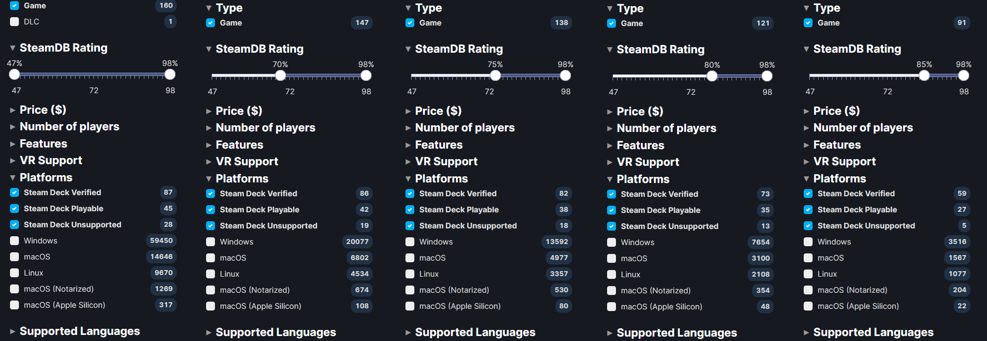Uncheck Steam Deck Unsupported with count 13

point(612,226)
